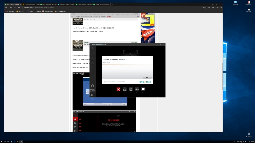This screenshot has height=143, width=255.
Task: Click the browser share icon
Action: tap(217, 8)
